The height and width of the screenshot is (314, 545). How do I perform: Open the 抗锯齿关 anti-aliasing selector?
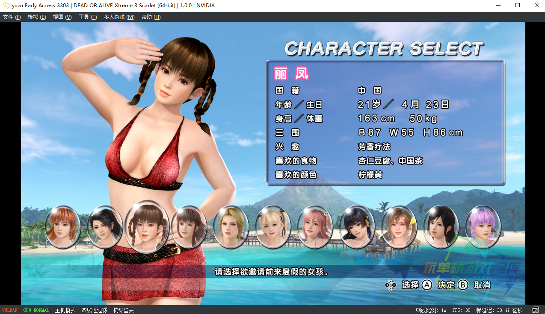123,310
